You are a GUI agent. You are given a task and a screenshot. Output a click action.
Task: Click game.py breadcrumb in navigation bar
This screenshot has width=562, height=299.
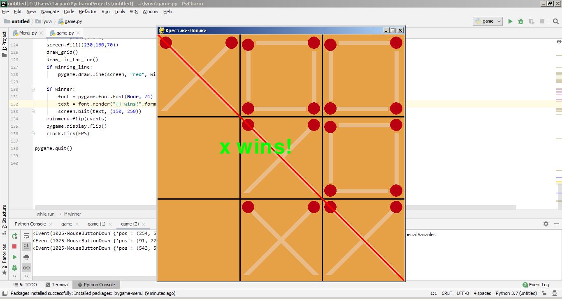[70, 21]
